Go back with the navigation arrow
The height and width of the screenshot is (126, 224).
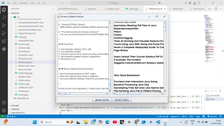pyautogui.click(x=63, y=3)
